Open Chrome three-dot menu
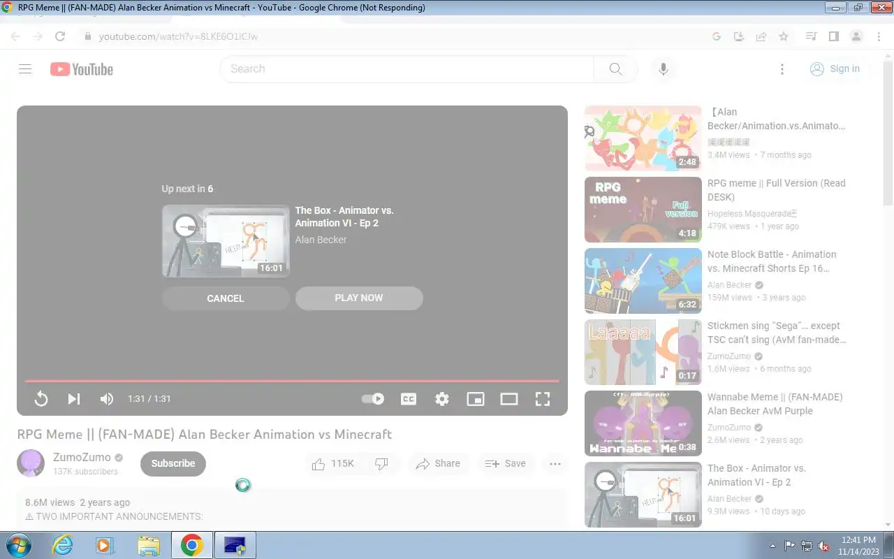The width and height of the screenshot is (894, 559). point(879,36)
